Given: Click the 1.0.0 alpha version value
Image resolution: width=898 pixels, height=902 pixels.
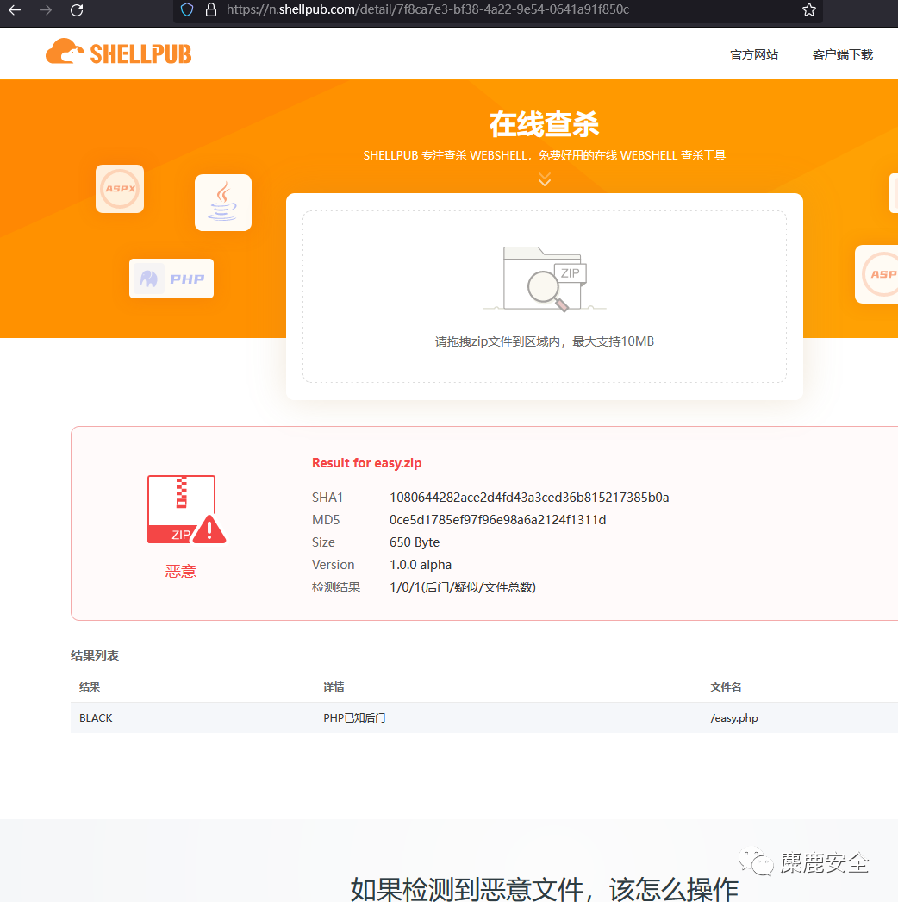Looking at the screenshot, I should click(421, 565).
